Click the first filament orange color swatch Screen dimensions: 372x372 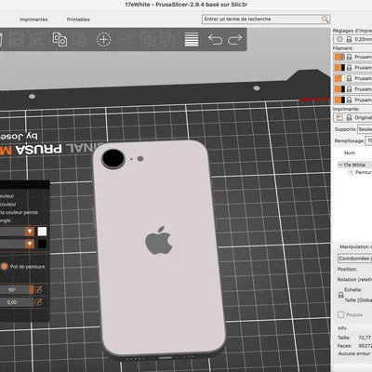339,57
